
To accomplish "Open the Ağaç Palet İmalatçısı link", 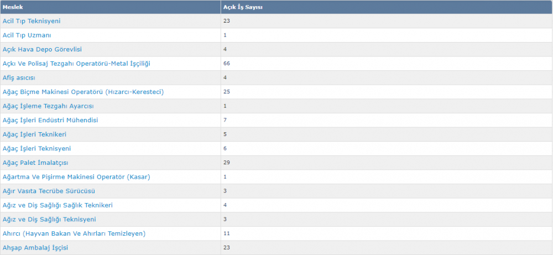I will coord(35,163).
